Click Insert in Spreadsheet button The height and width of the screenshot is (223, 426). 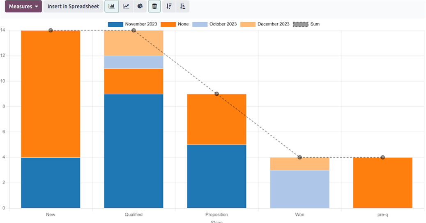73,7
